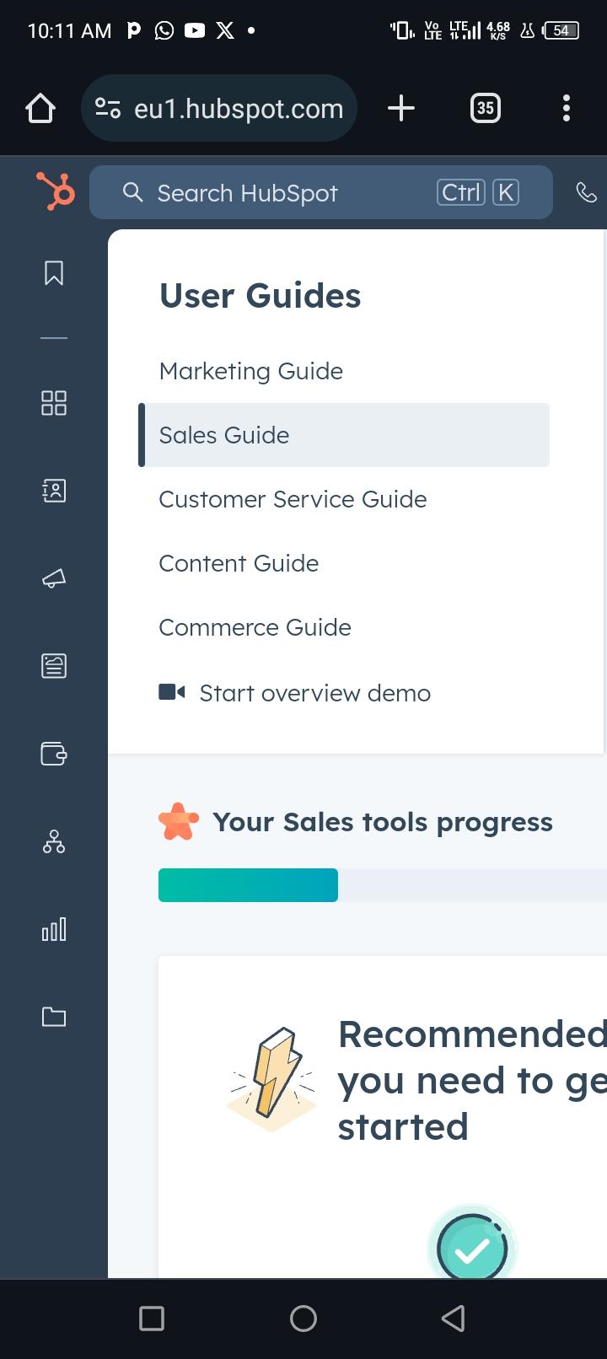The image size is (607, 1359).
Task: Select Marketing Guide from User Guides
Action: pyautogui.click(x=251, y=371)
